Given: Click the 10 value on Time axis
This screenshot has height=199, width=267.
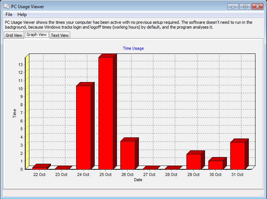Looking at the screenshot, I should coord(20,89).
